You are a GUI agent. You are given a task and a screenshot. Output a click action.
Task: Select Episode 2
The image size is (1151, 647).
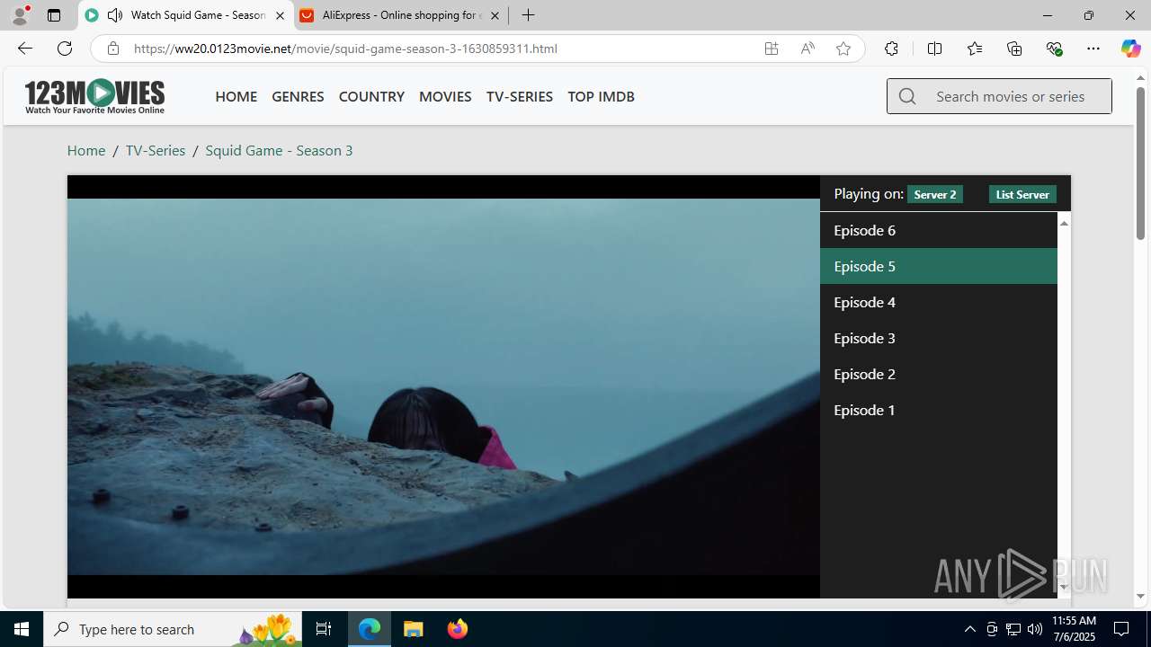coord(939,374)
